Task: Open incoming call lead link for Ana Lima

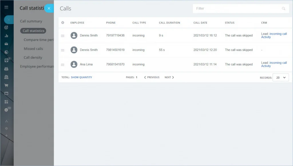Action: click(x=278, y=63)
